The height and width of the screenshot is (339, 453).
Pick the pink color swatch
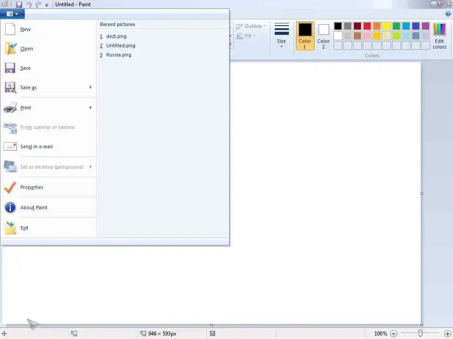(x=367, y=36)
